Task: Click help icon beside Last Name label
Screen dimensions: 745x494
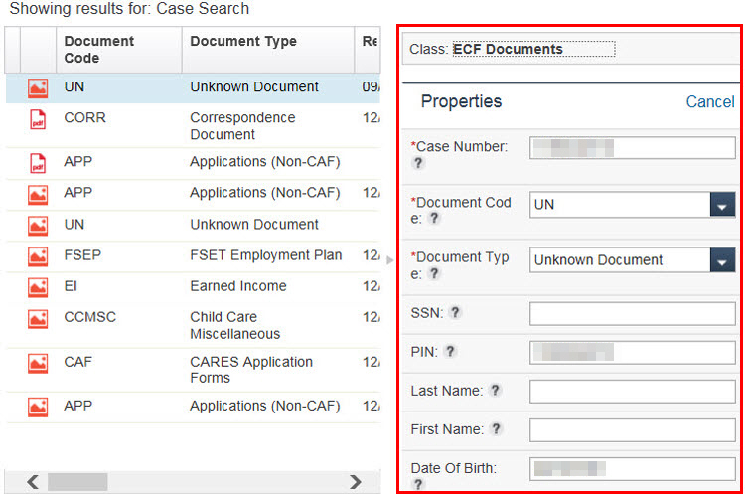Action: tap(495, 391)
